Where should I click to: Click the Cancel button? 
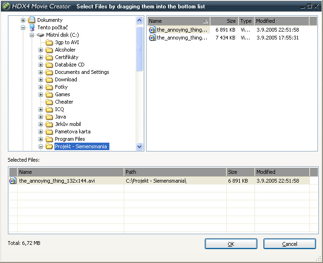(x=289, y=244)
